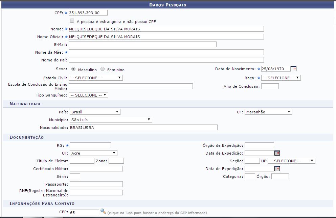Open the Tipo Sanguíneo dropdown
Viewport: 336px width, 218px height.
pos(88,95)
